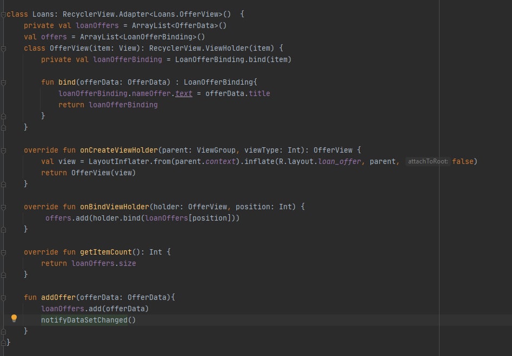Click the onBindViewHolder function name
The image size is (512, 356).
pyautogui.click(x=115, y=207)
